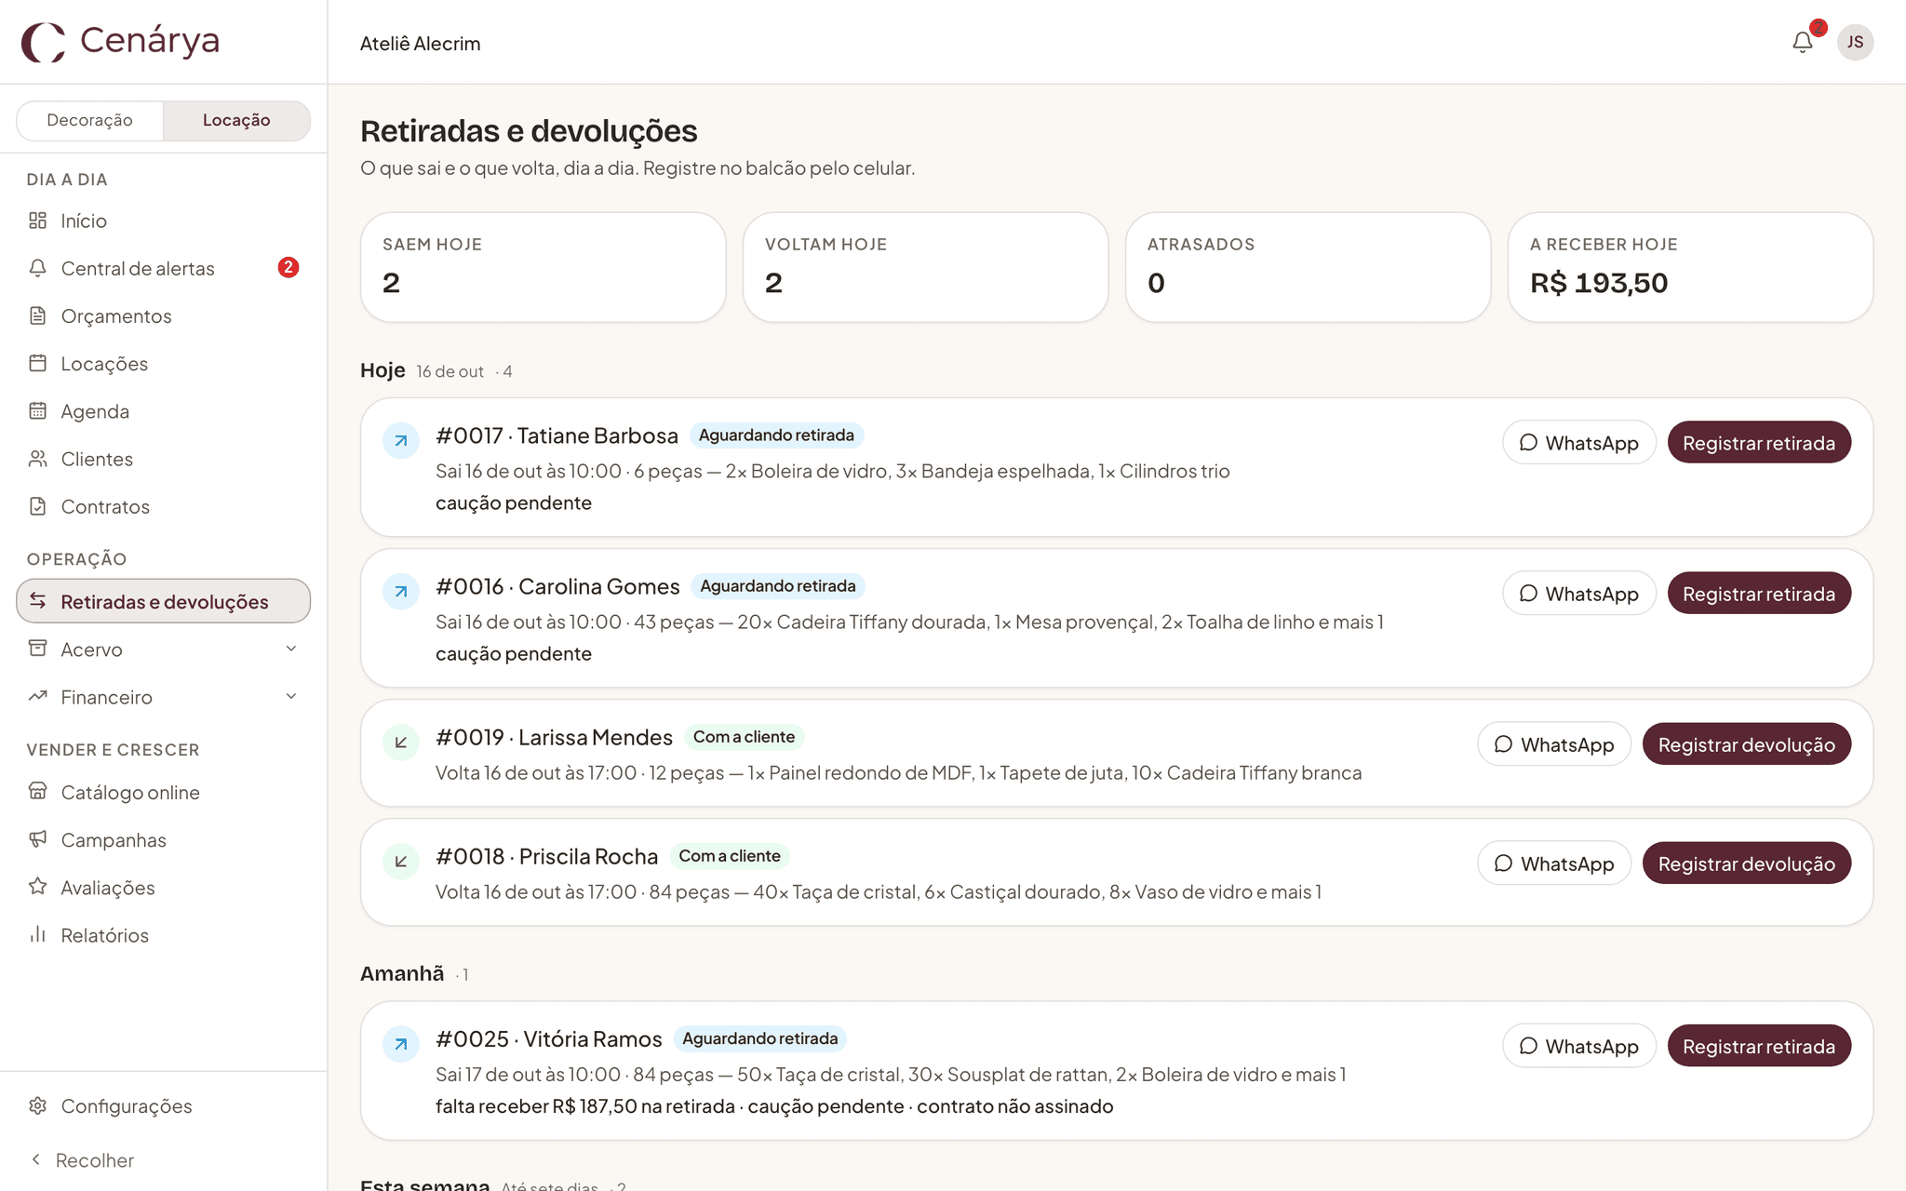
Task: Open Locações in sidebar
Action: coord(164,364)
